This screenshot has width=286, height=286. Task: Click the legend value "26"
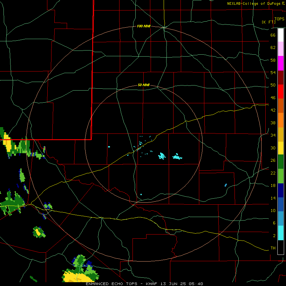click(x=273, y=160)
